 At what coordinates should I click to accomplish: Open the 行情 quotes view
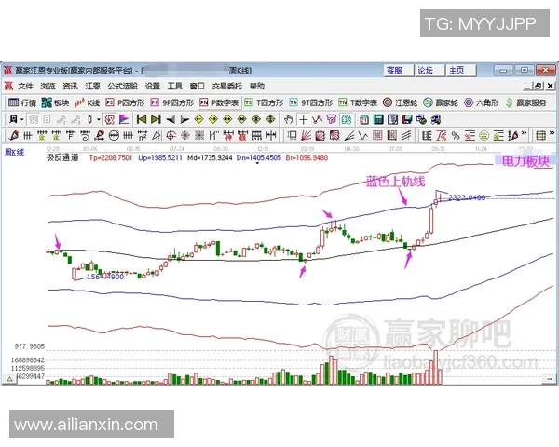pyautogui.click(x=21, y=102)
